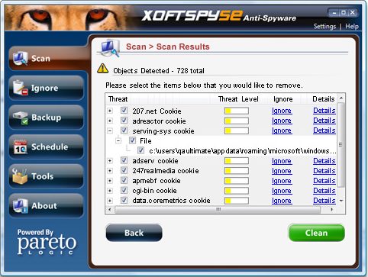Uncheck the 207.net Cookie checkbox
This screenshot has height=277, width=368.
[x=124, y=111]
